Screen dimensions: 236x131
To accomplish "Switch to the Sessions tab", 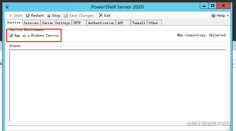I will (x=31, y=23).
